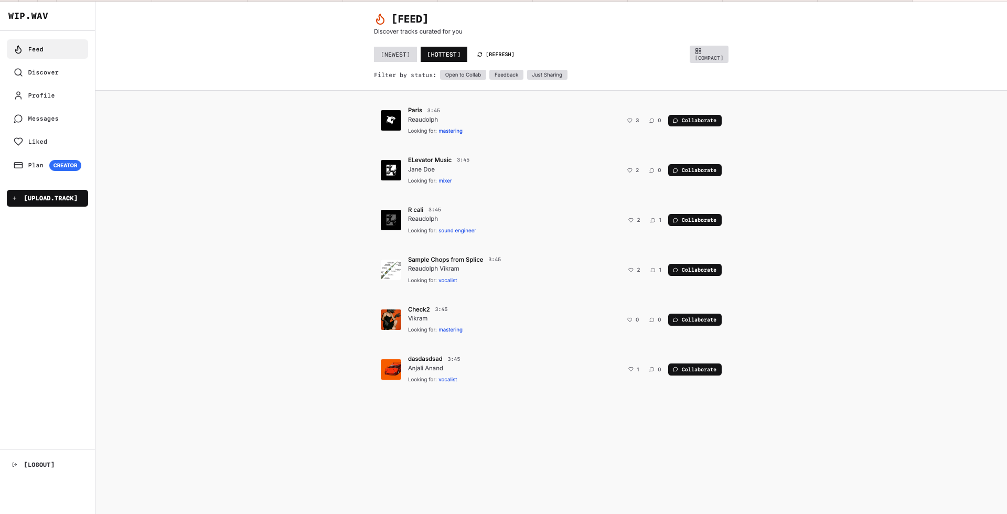View Liked tracks with the heart icon
Viewport: 1007px width, 514px height.
coord(18,142)
